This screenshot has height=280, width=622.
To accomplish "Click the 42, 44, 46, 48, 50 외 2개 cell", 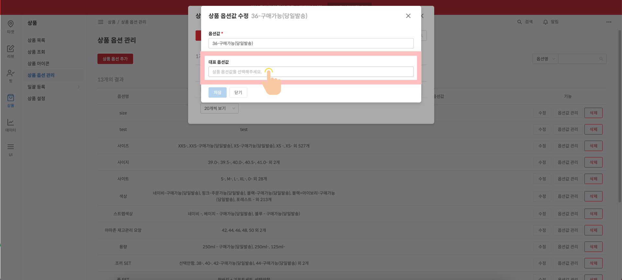I will pos(244,230).
